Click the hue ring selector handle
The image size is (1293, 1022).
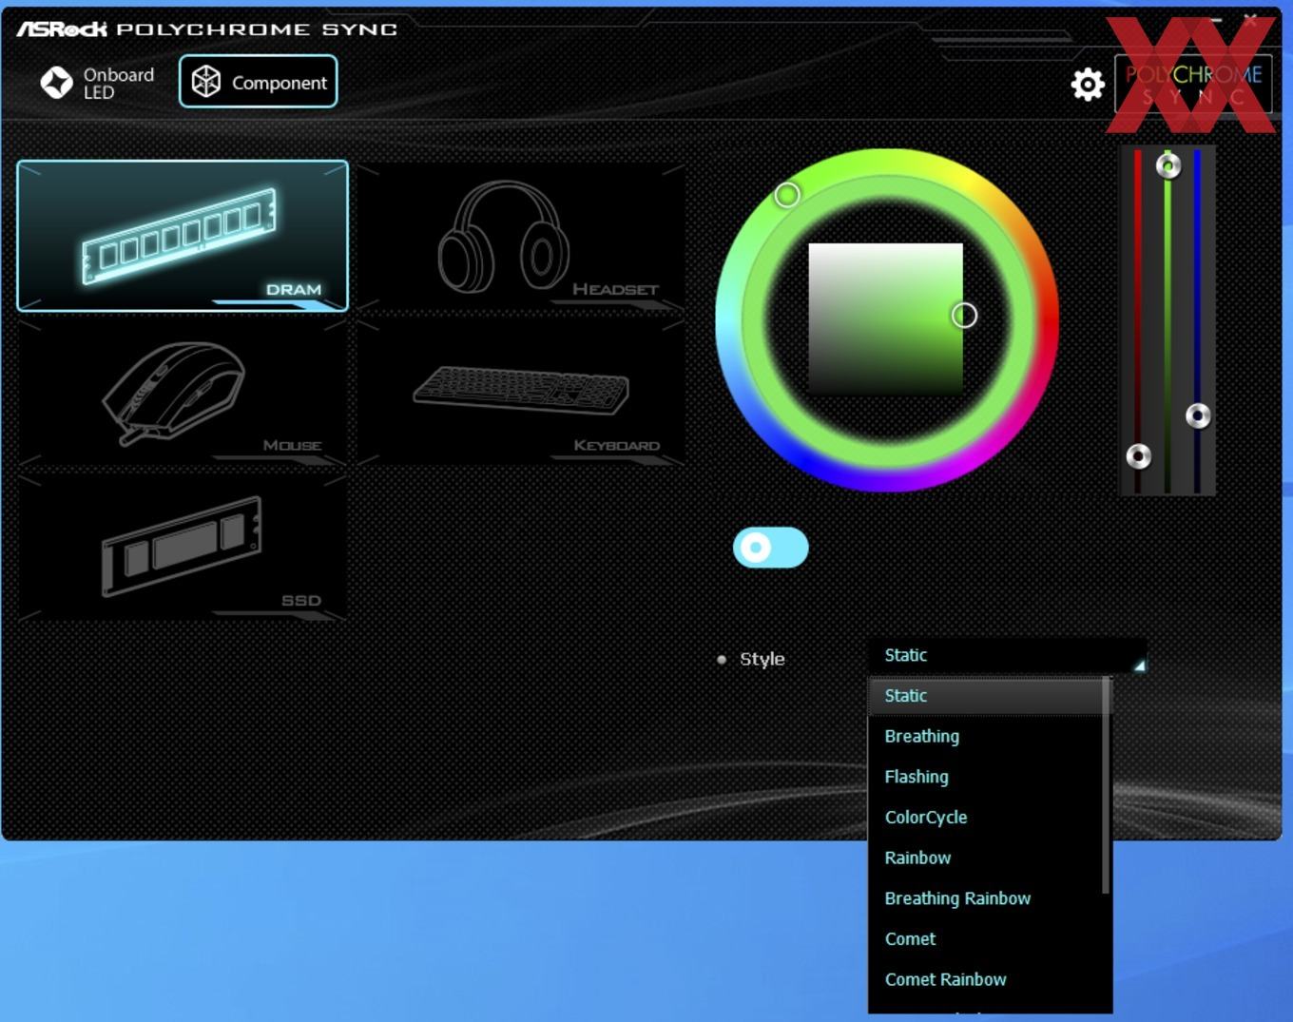pos(787,195)
